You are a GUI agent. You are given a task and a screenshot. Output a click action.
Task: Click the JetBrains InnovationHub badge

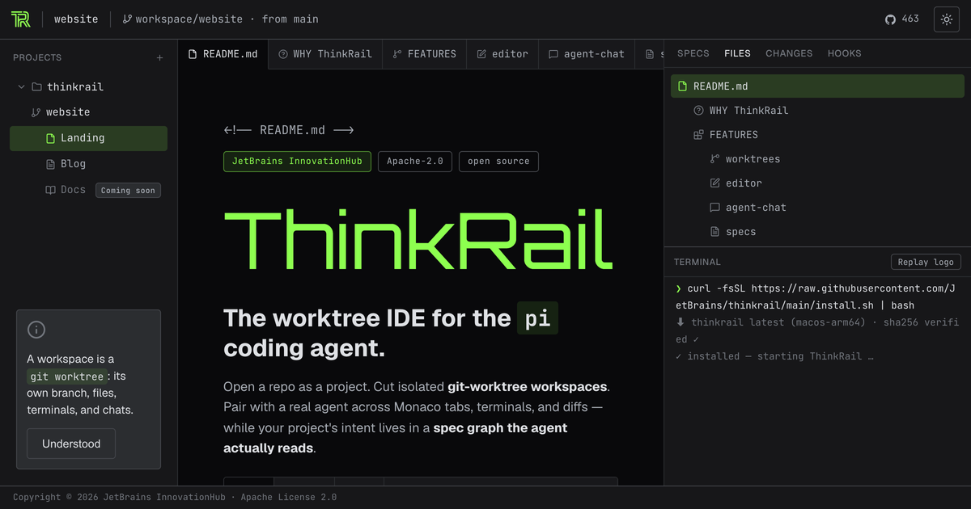298,161
